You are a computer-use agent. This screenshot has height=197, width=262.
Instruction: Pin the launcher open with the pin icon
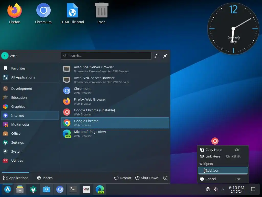(x=165, y=56)
